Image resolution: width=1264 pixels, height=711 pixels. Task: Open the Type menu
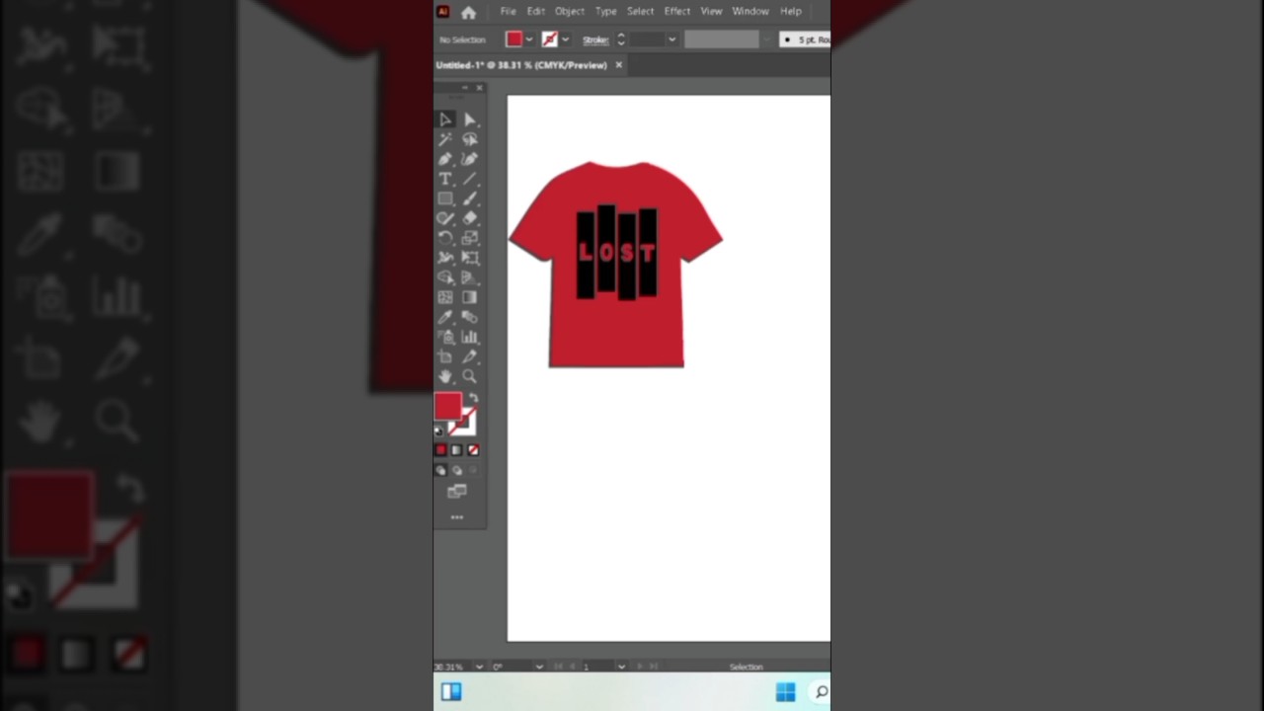pos(606,11)
